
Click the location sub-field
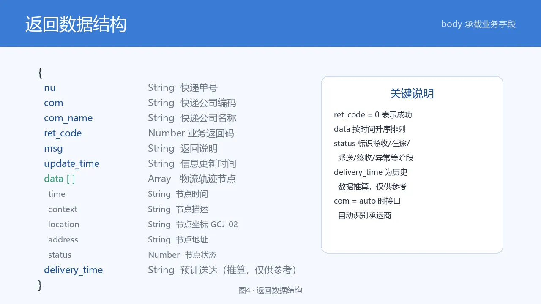pos(64,225)
